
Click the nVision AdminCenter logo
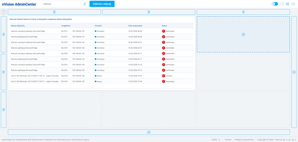click(19, 4)
